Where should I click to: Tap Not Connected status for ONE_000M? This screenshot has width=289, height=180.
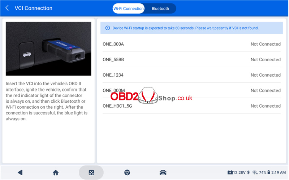tap(266, 91)
